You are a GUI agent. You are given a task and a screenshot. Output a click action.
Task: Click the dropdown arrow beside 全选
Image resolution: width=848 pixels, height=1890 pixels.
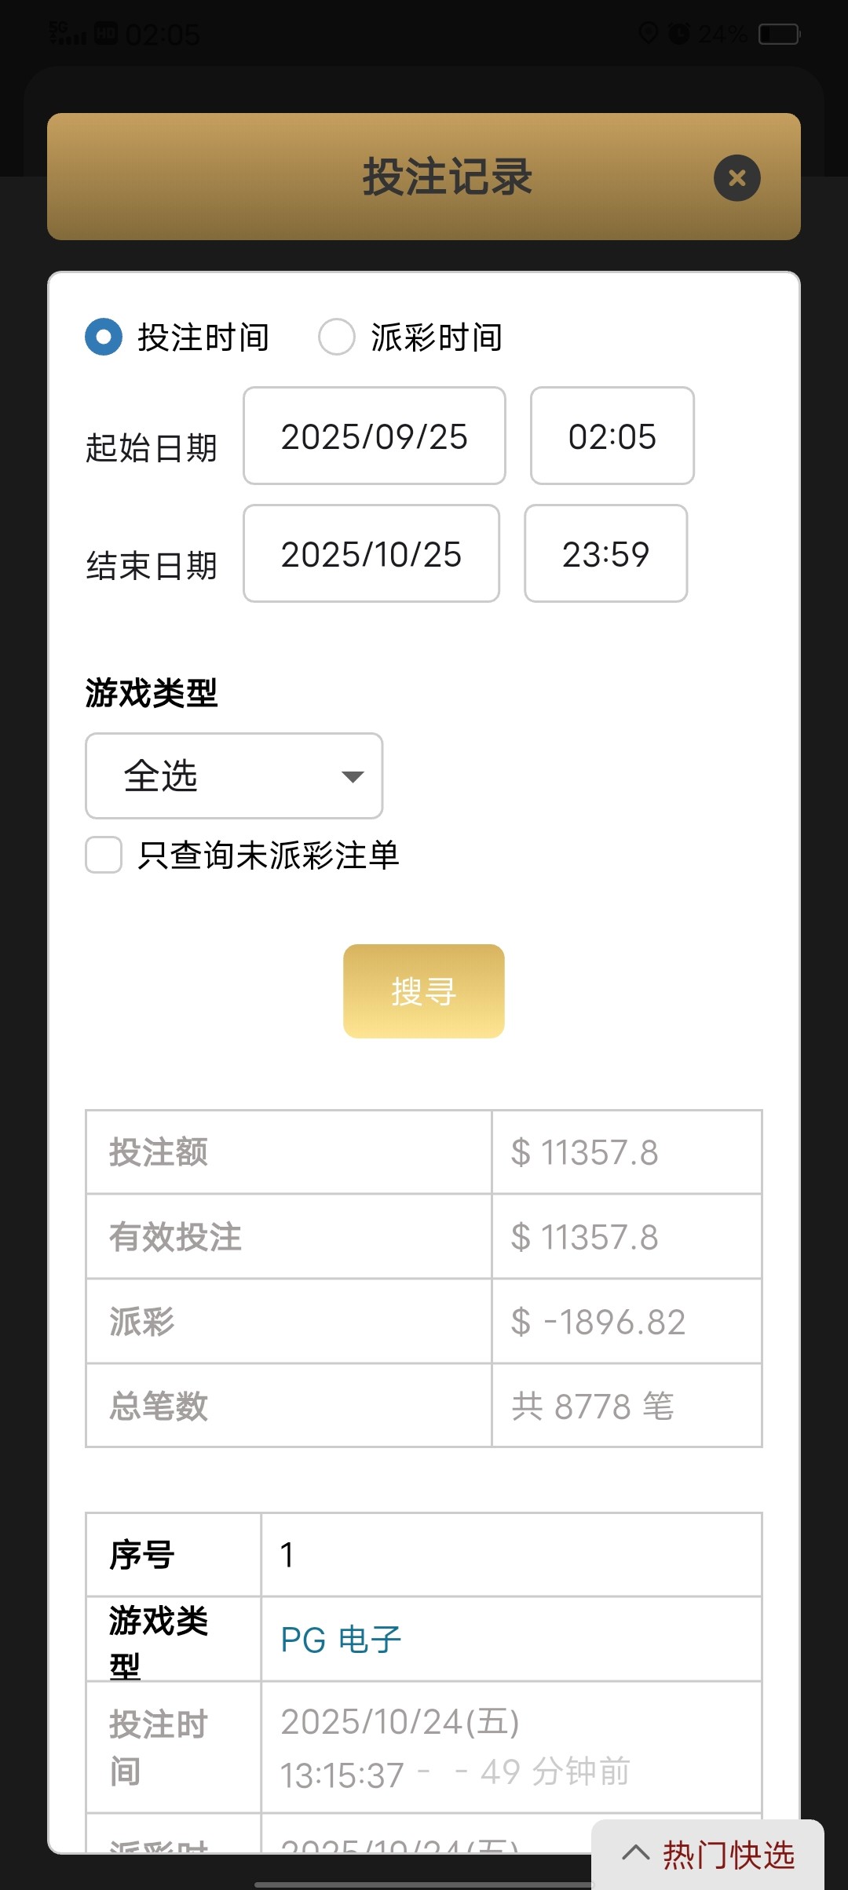[x=353, y=777]
